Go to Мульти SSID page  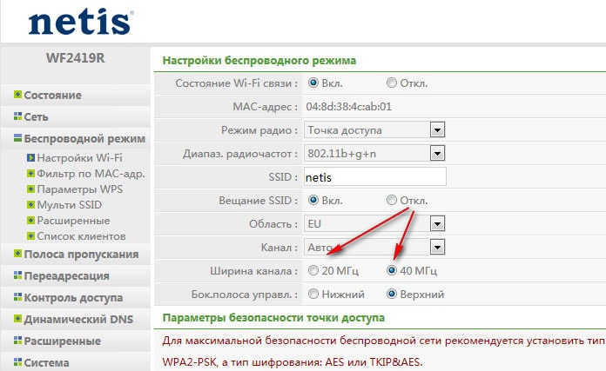[69, 205]
